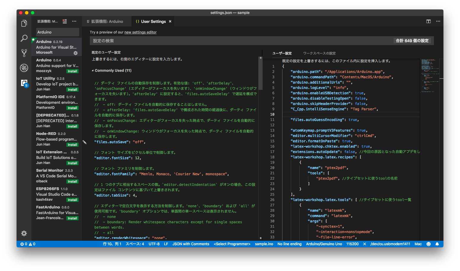
Task: Click the settings gear at the bottom left
Action: [24, 233]
